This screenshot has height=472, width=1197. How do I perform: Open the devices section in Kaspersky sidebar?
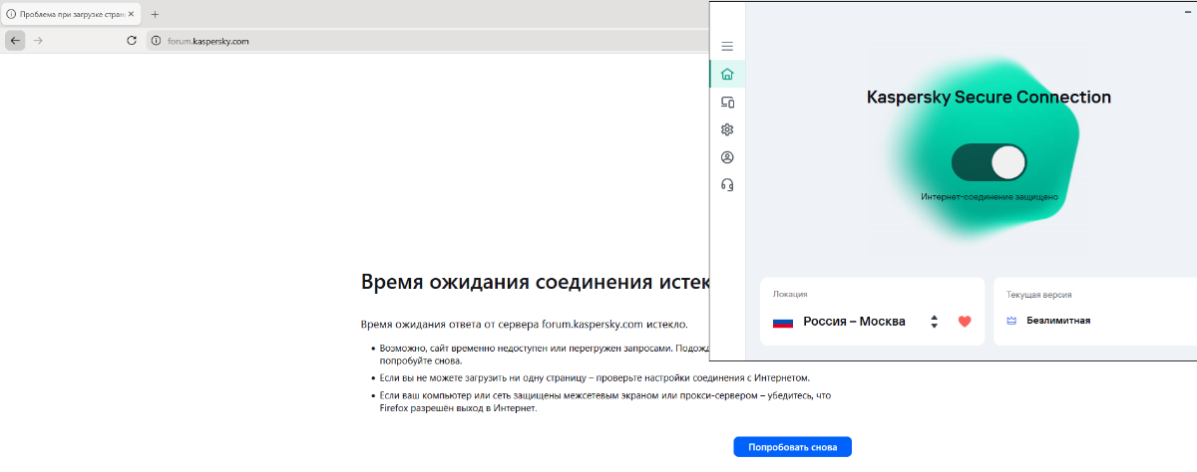[x=727, y=102]
